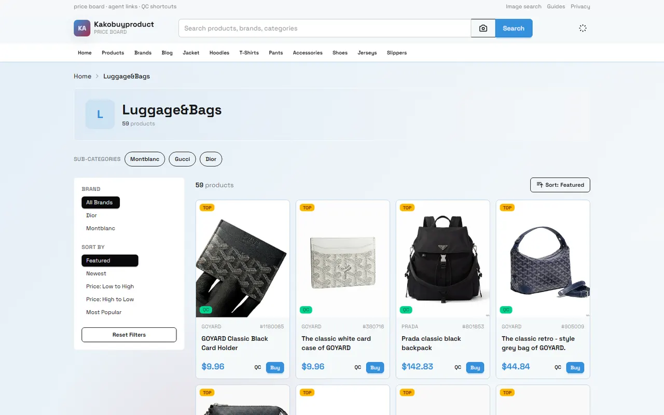Open the Prada backpack product image
Viewport: 664px width, 415px height.
coord(443,258)
